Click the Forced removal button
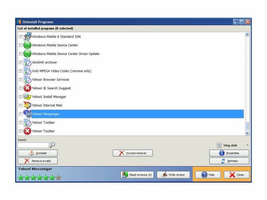Screen dimensions: 267x200 (133, 153)
